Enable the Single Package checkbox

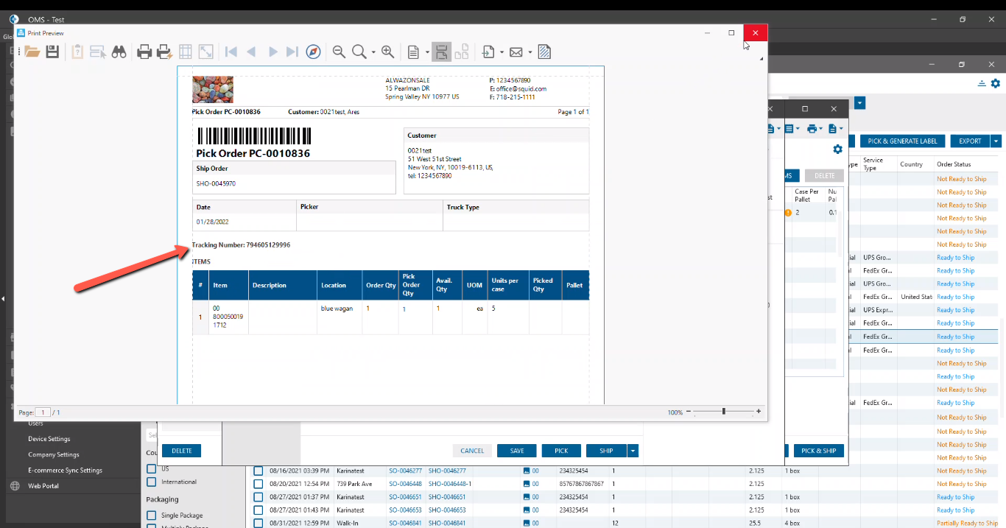pos(151,515)
